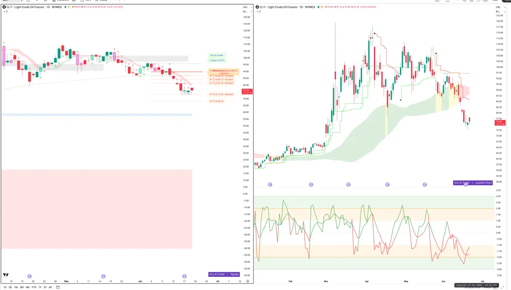Click the 120.00 level on left price axis
The image size is (511, 290).
246,31
